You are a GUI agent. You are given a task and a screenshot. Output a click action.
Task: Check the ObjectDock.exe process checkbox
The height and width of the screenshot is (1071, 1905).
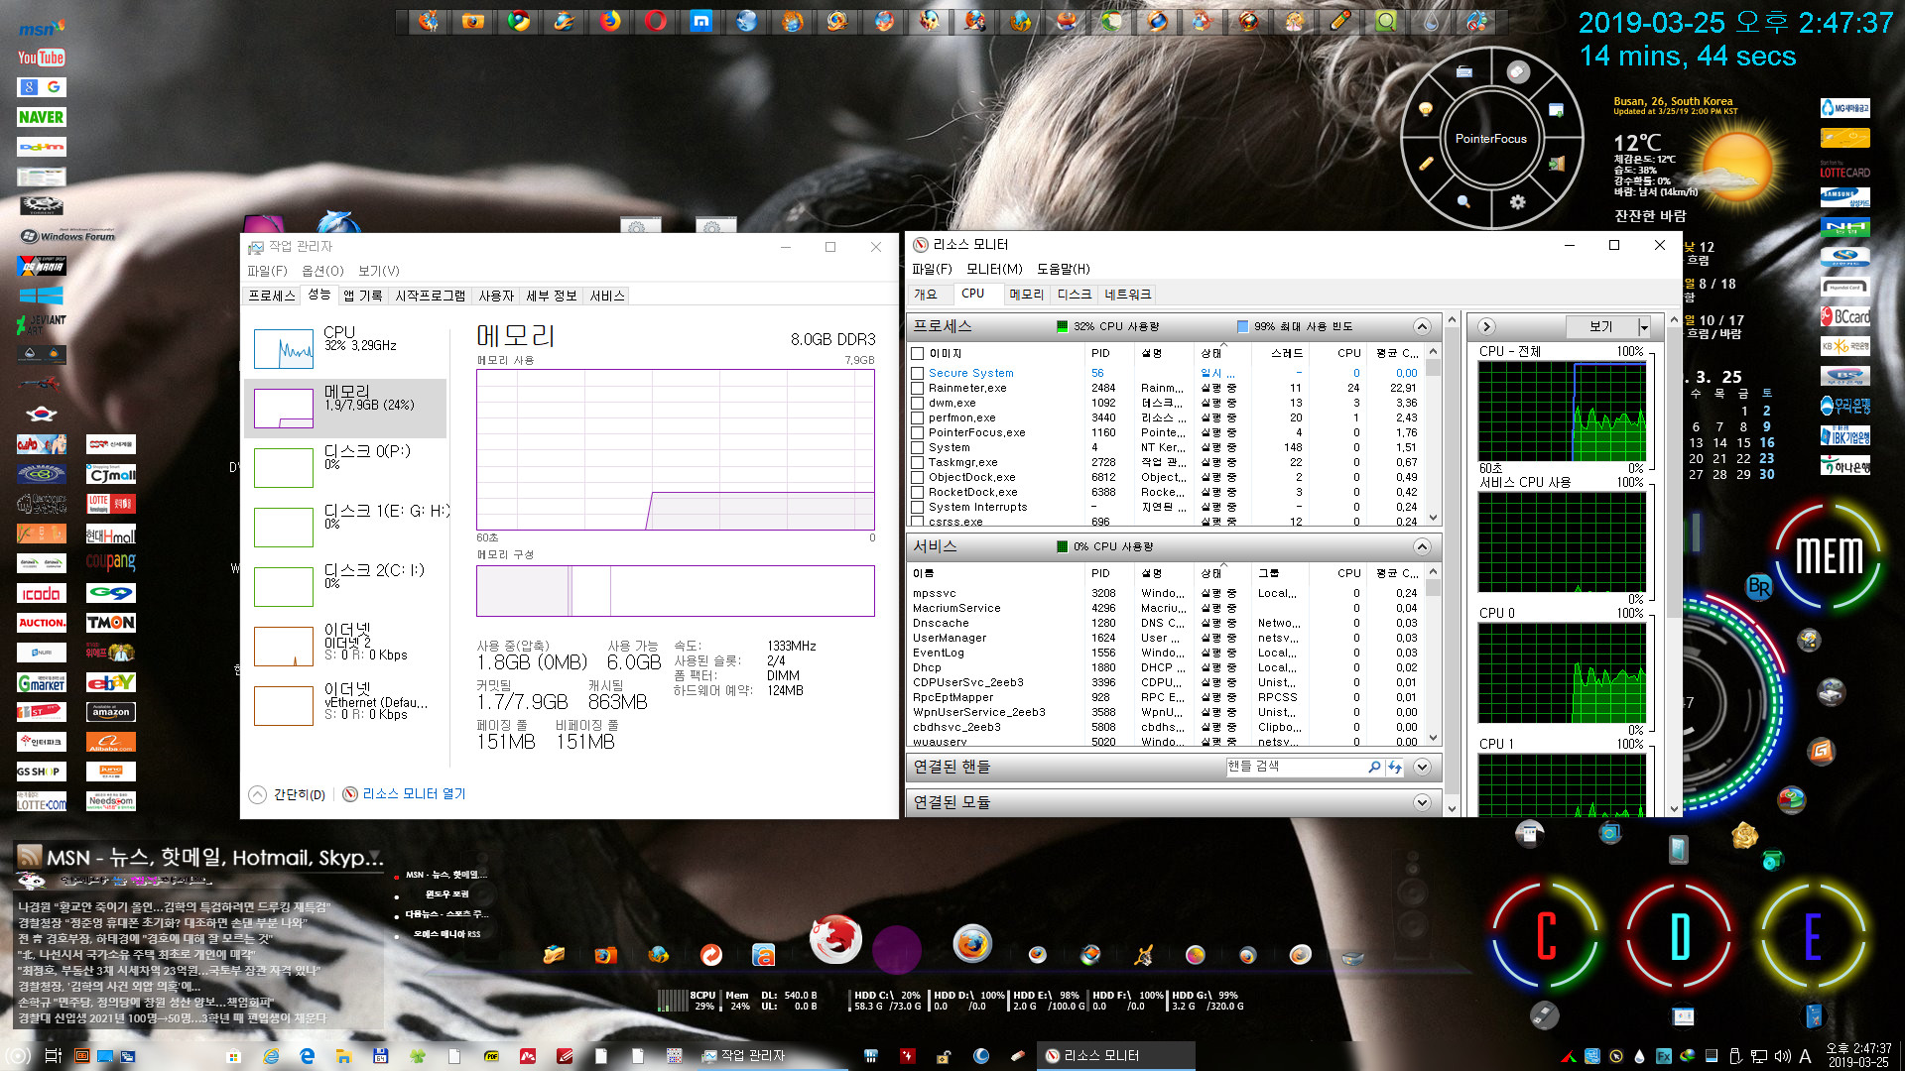[917, 477]
